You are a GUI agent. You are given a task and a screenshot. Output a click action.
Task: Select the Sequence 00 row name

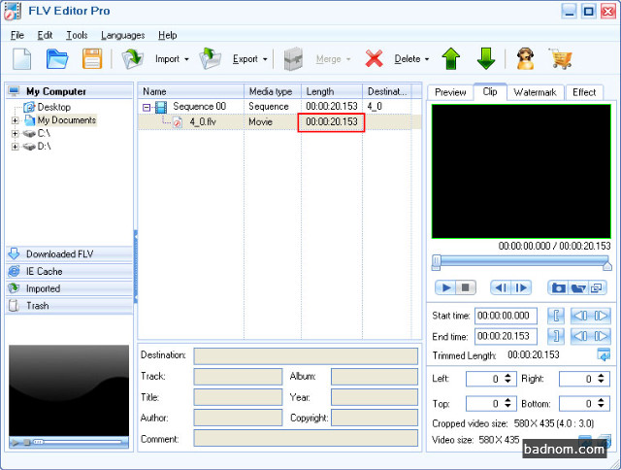tap(199, 107)
